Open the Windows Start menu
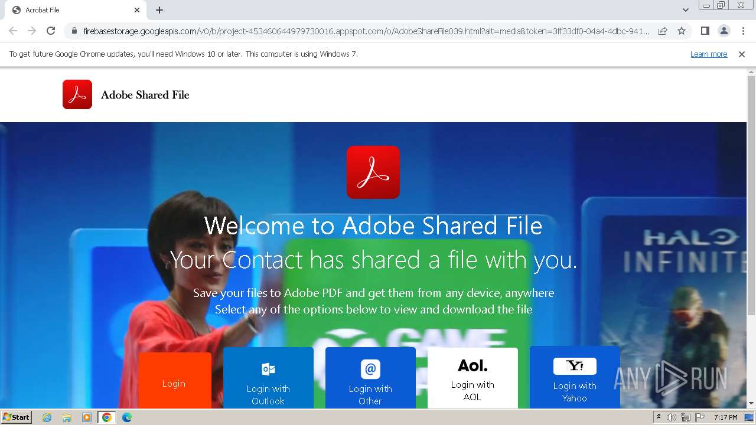Screen dimensions: 756x425 pos(17,417)
